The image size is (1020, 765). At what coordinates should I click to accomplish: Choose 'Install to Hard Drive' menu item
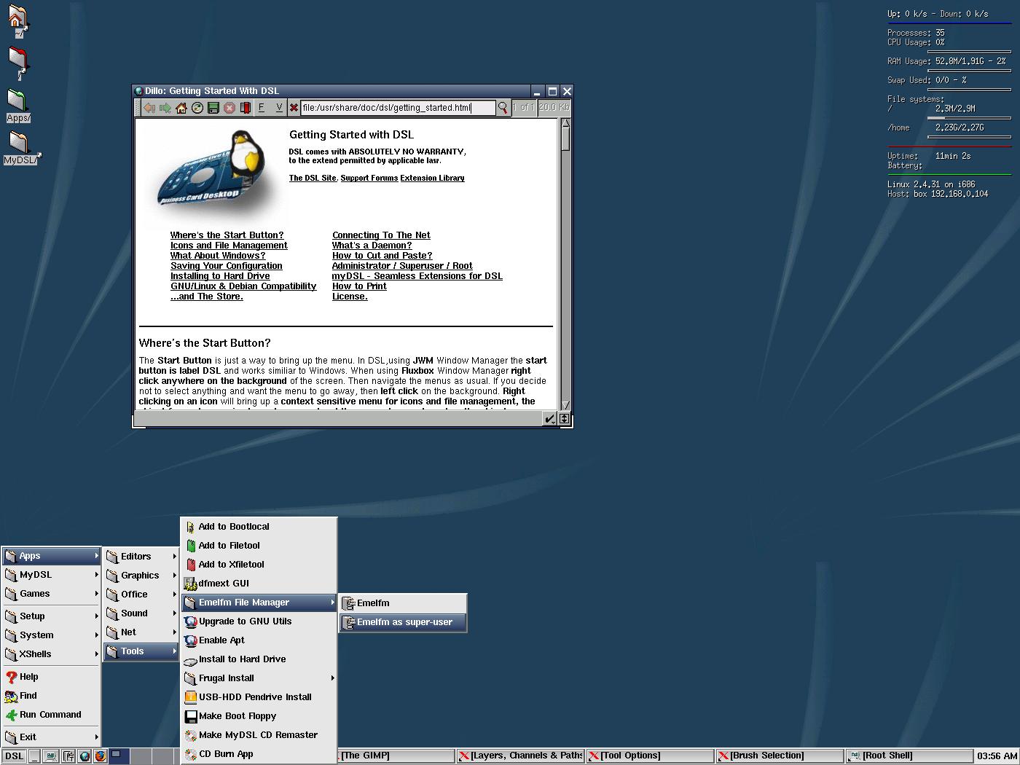point(259,659)
